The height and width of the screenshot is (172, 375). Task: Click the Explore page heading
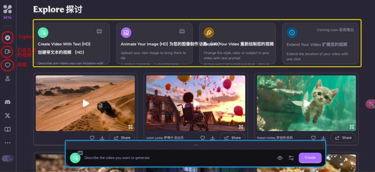click(x=58, y=9)
